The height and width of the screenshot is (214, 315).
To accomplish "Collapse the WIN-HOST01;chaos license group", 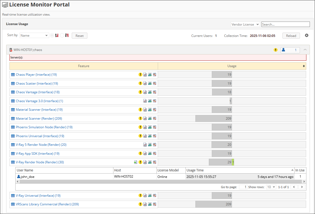I will click(x=305, y=50).
